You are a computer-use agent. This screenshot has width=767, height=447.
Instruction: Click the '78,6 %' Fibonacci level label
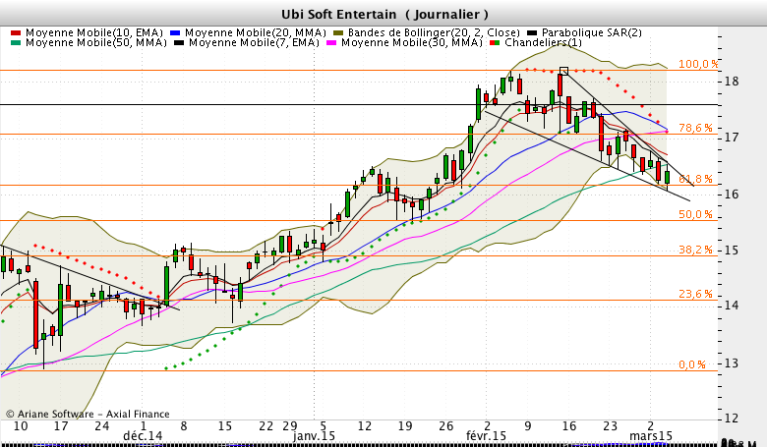(695, 128)
